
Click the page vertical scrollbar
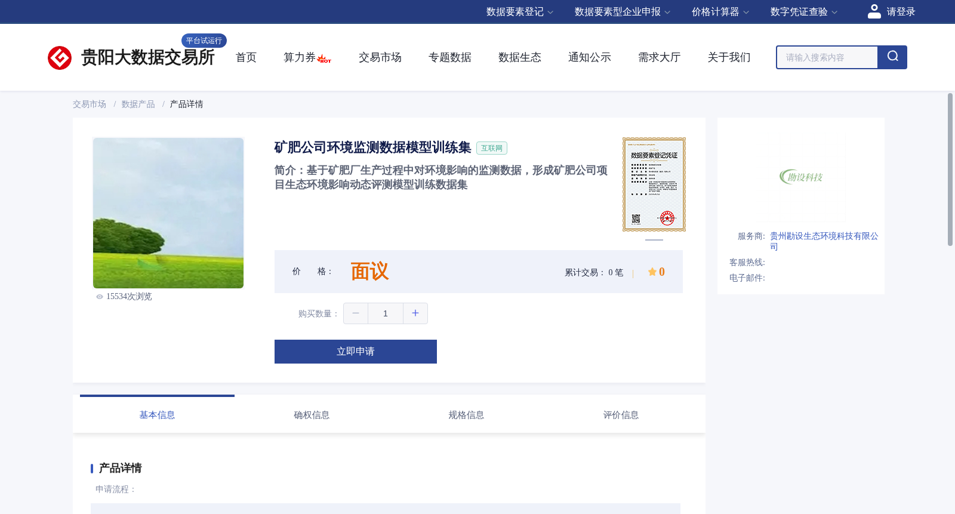(950, 170)
